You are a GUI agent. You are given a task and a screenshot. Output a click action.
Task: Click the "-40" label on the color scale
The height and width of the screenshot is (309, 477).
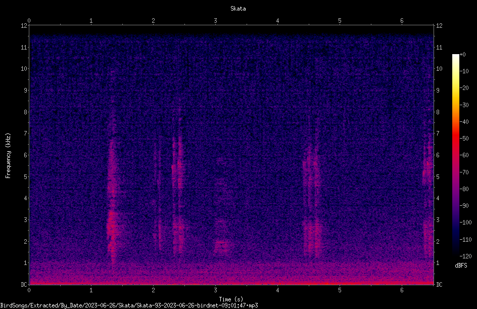464,122
